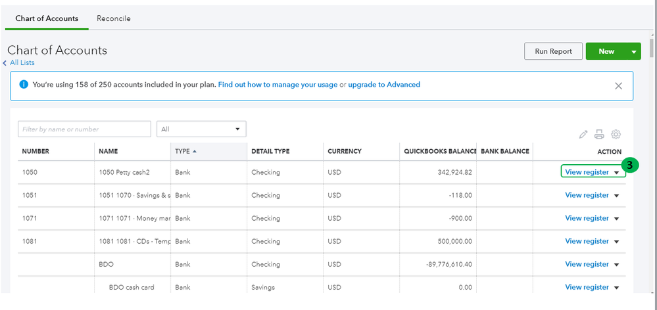
Task: Open table settings gear icon
Action: click(x=616, y=135)
